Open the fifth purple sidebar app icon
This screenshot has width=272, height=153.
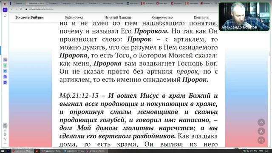pos(5,82)
